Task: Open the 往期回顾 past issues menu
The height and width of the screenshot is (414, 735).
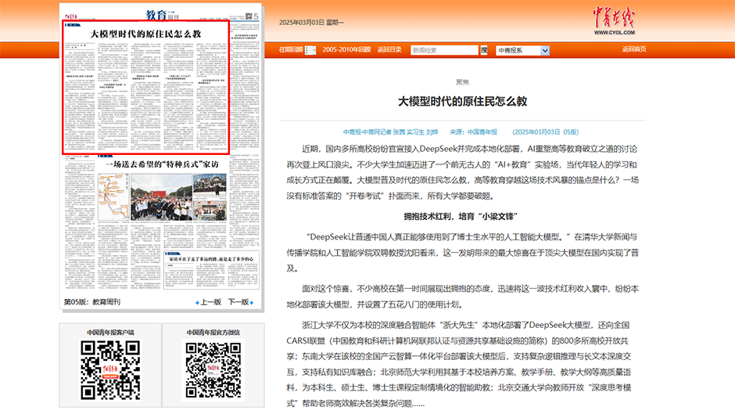Action: click(x=290, y=49)
